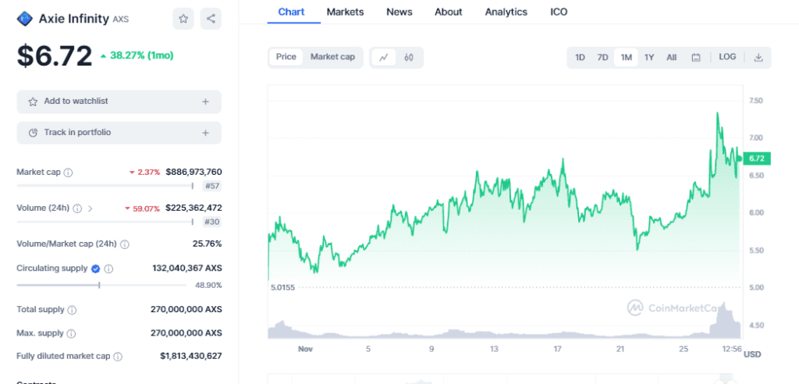Click the green price line near the peak

pos(718,113)
